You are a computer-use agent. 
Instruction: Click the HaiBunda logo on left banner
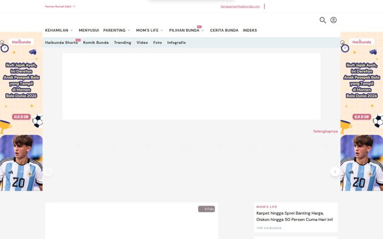coord(21,42)
